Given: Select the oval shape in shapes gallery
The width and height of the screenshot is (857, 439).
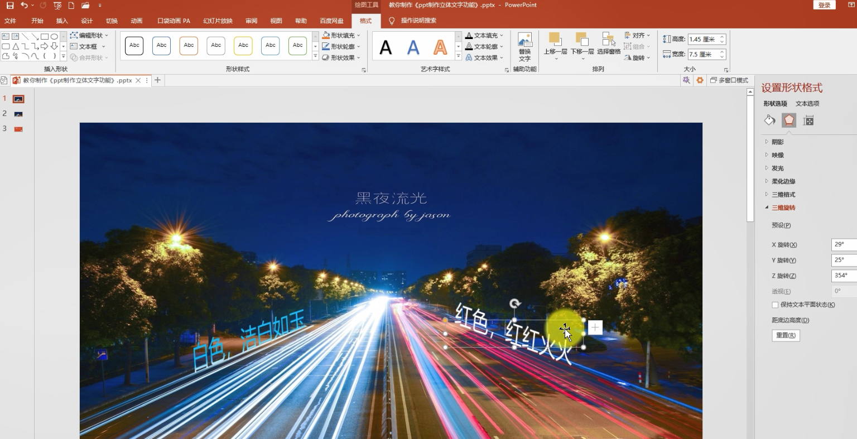Looking at the screenshot, I should pyautogui.click(x=54, y=36).
